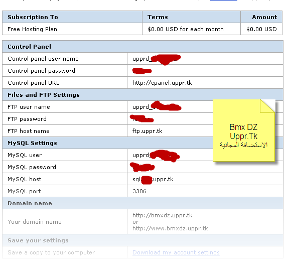291x274 pixels.
Task: Click the redacted Control panel user name value
Action: click(x=157, y=59)
